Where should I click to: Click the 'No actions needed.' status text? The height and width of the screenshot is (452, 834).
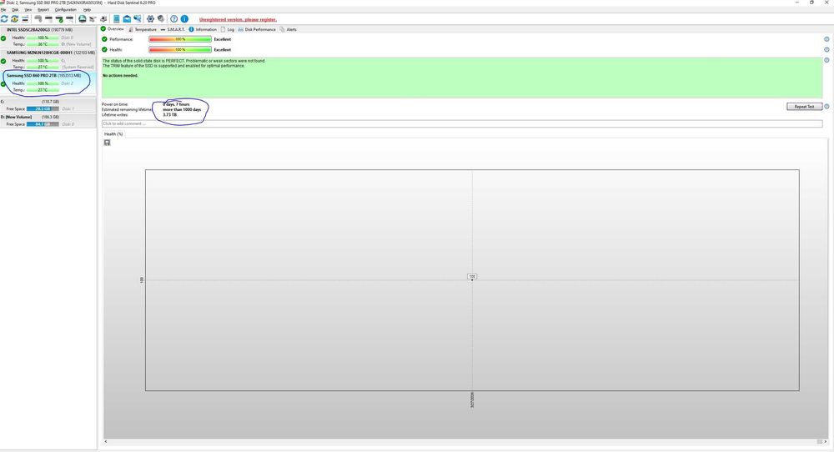(x=120, y=76)
